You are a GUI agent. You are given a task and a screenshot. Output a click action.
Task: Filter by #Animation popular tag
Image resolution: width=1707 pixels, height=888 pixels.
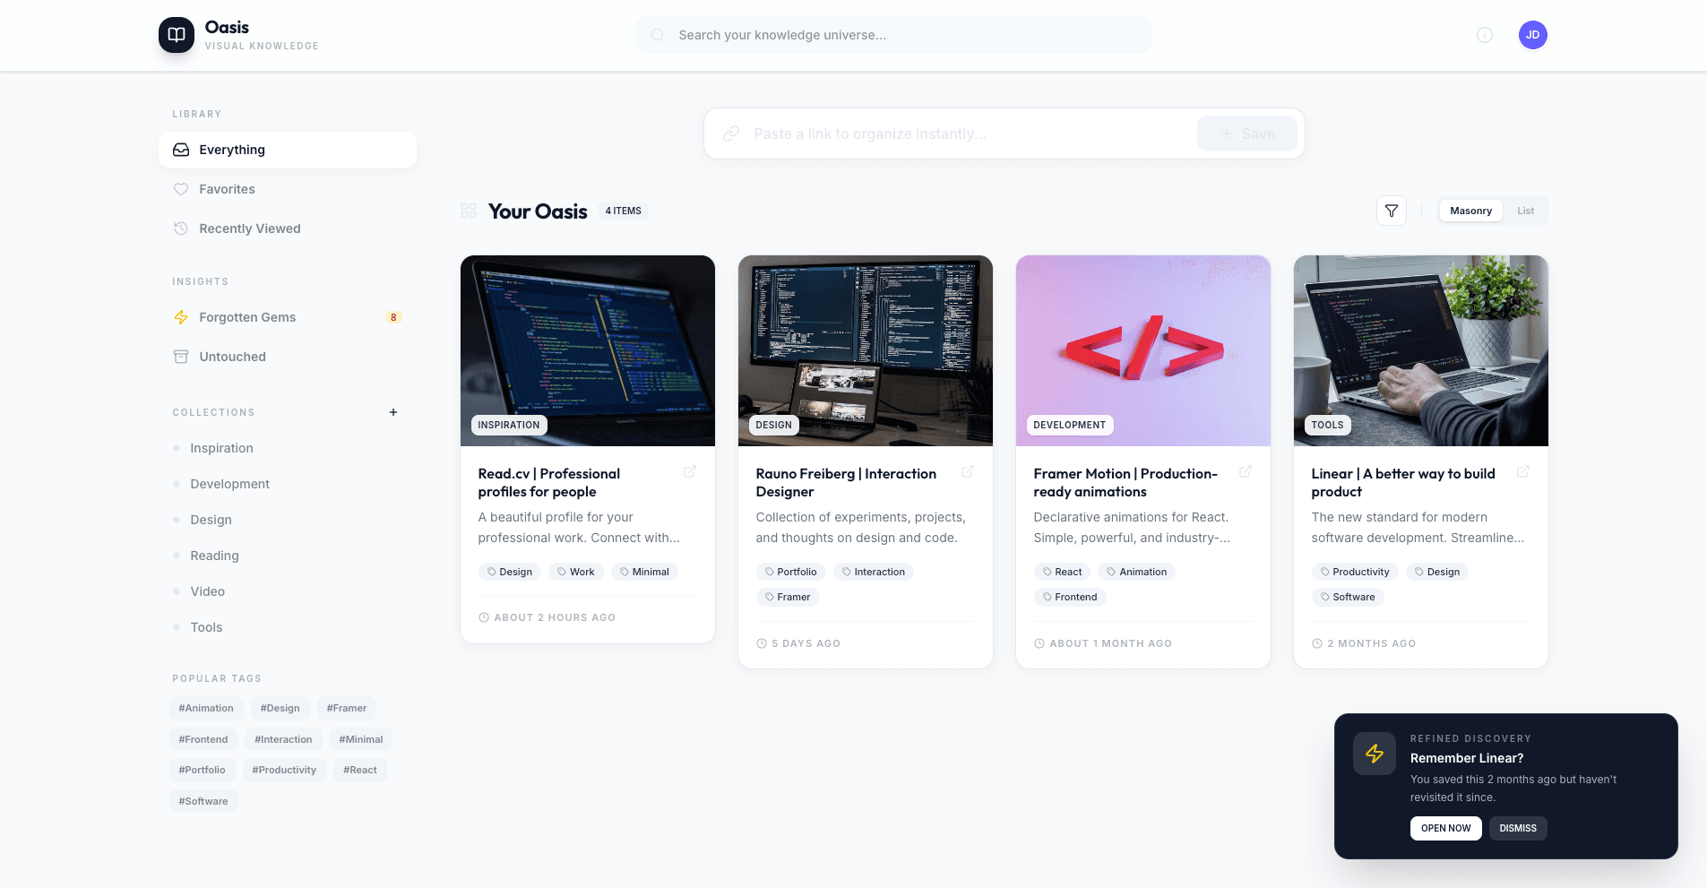pyautogui.click(x=206, y=708)
